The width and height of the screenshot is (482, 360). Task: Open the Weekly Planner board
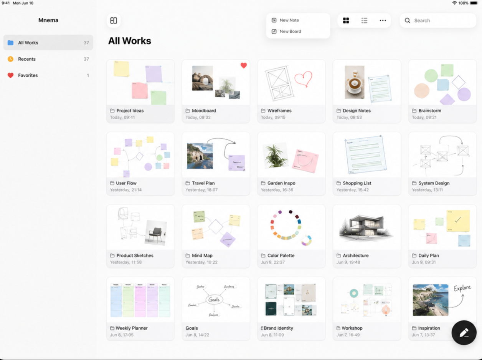140,309
